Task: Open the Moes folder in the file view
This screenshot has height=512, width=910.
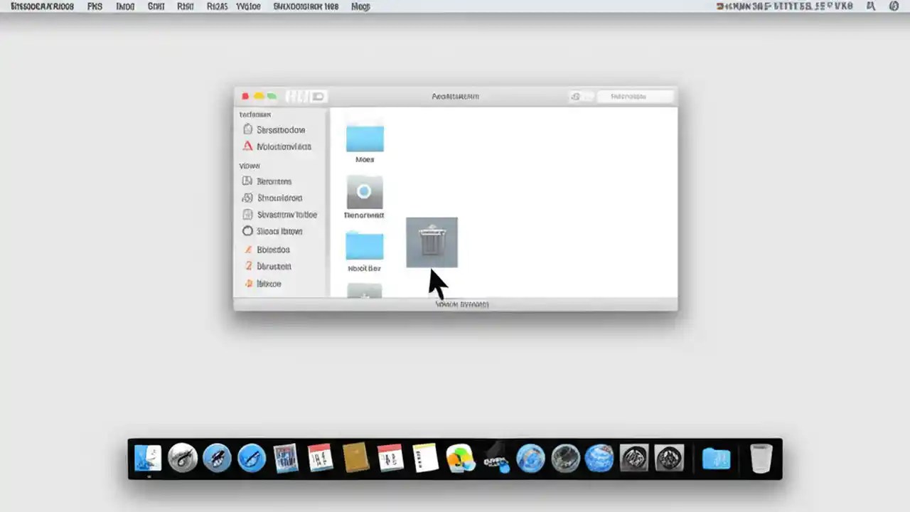Action: [x=365, y=139]
